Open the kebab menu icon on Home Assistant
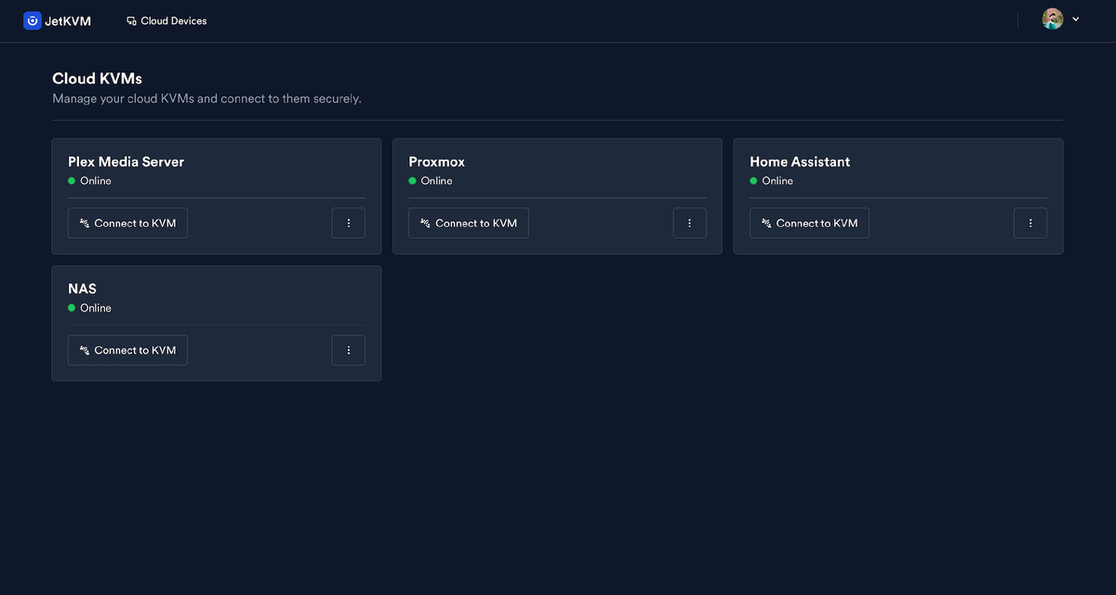 1030,223
